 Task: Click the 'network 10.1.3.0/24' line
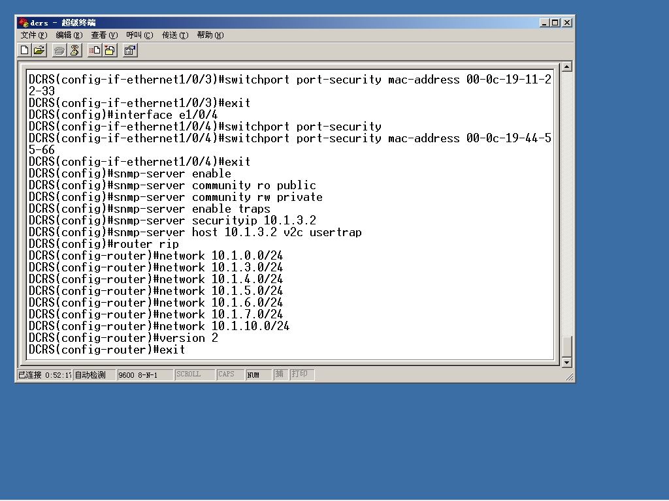(x=155, y=267)
